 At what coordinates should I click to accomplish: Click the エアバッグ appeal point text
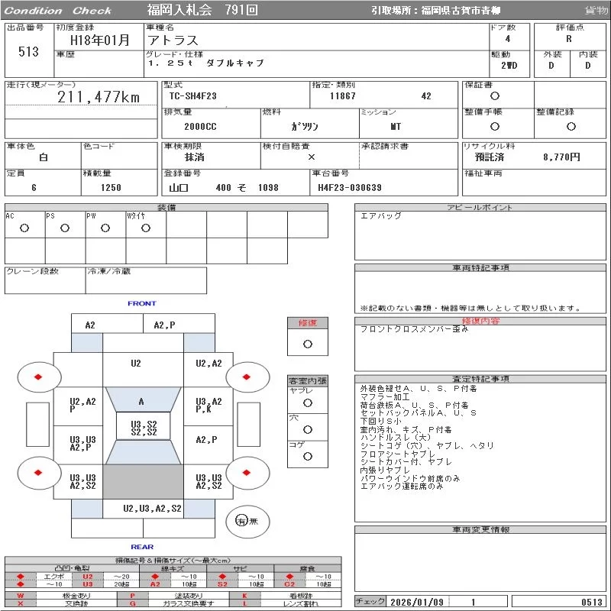pyautogui.click(x=381, y=216)
